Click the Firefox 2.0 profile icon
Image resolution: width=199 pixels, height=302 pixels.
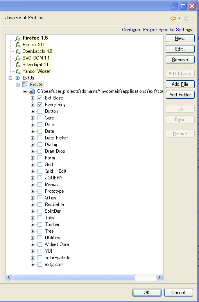tap(18, 45)
